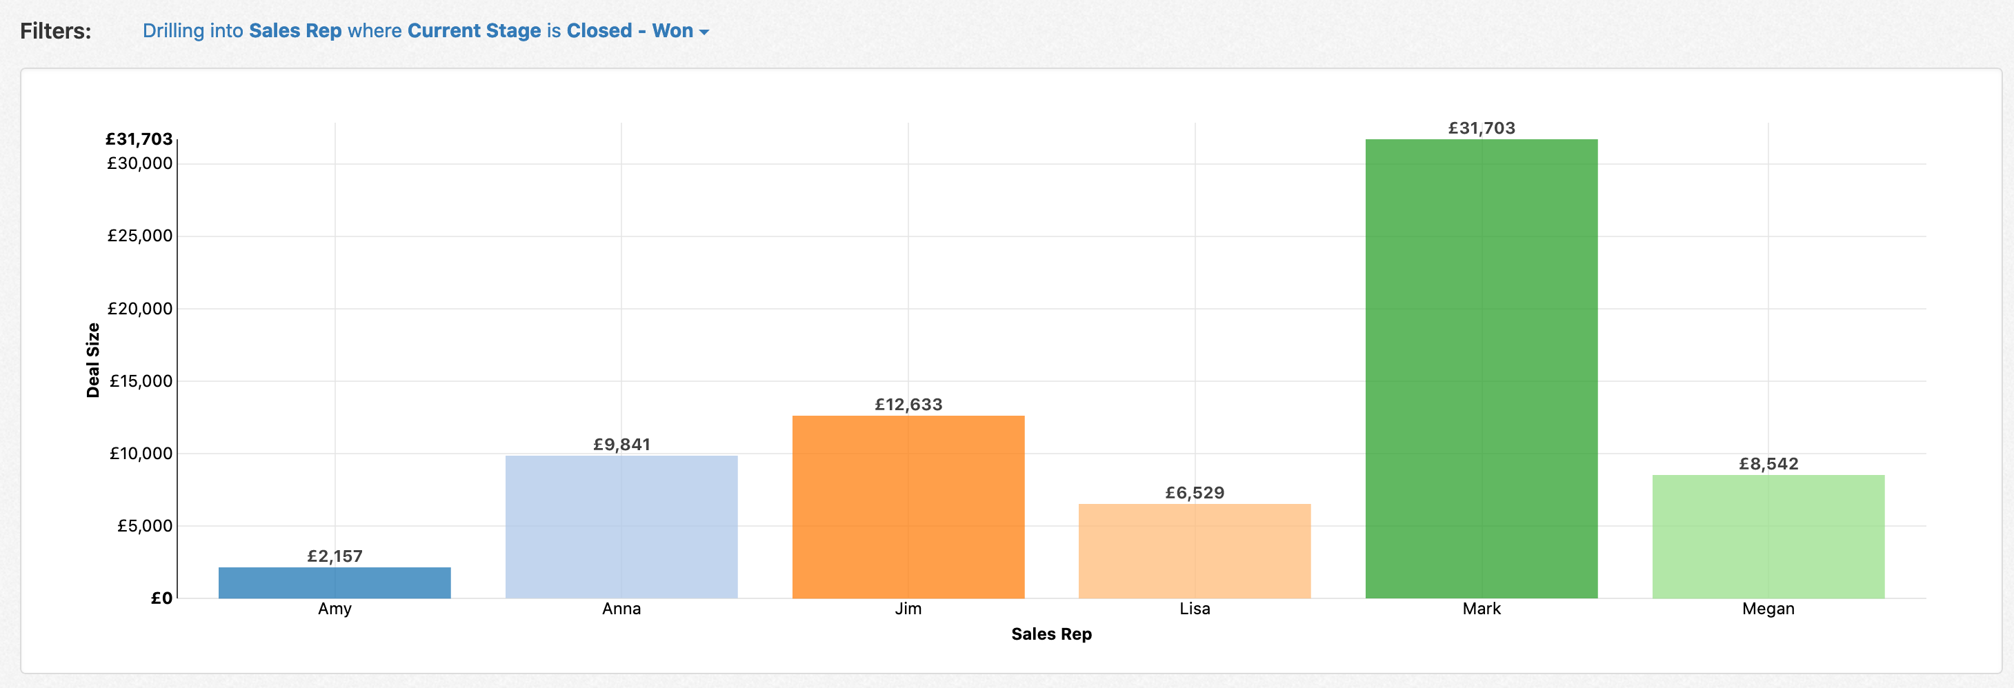
Task: Click the Sales Rep axis title
Action: (1052, 634)
